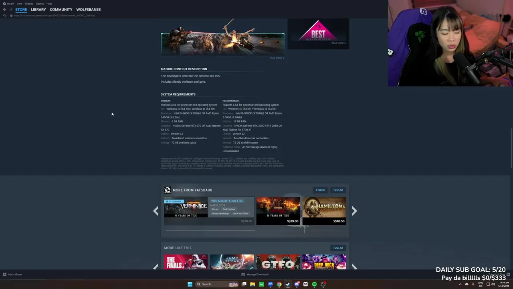This screenshot has width=513, height=289.
Task: Open the volume control in system tray
Action: [493, 284]
